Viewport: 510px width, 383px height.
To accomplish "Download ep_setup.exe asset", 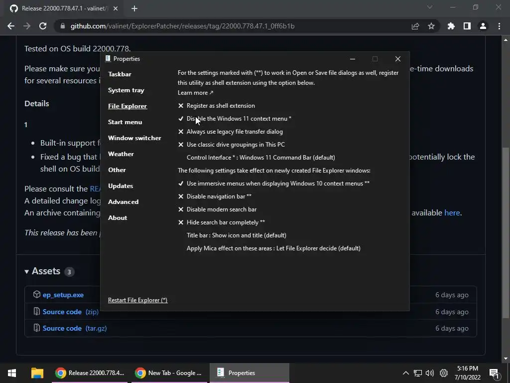I will pyautogui.click(x=63, y=295).
